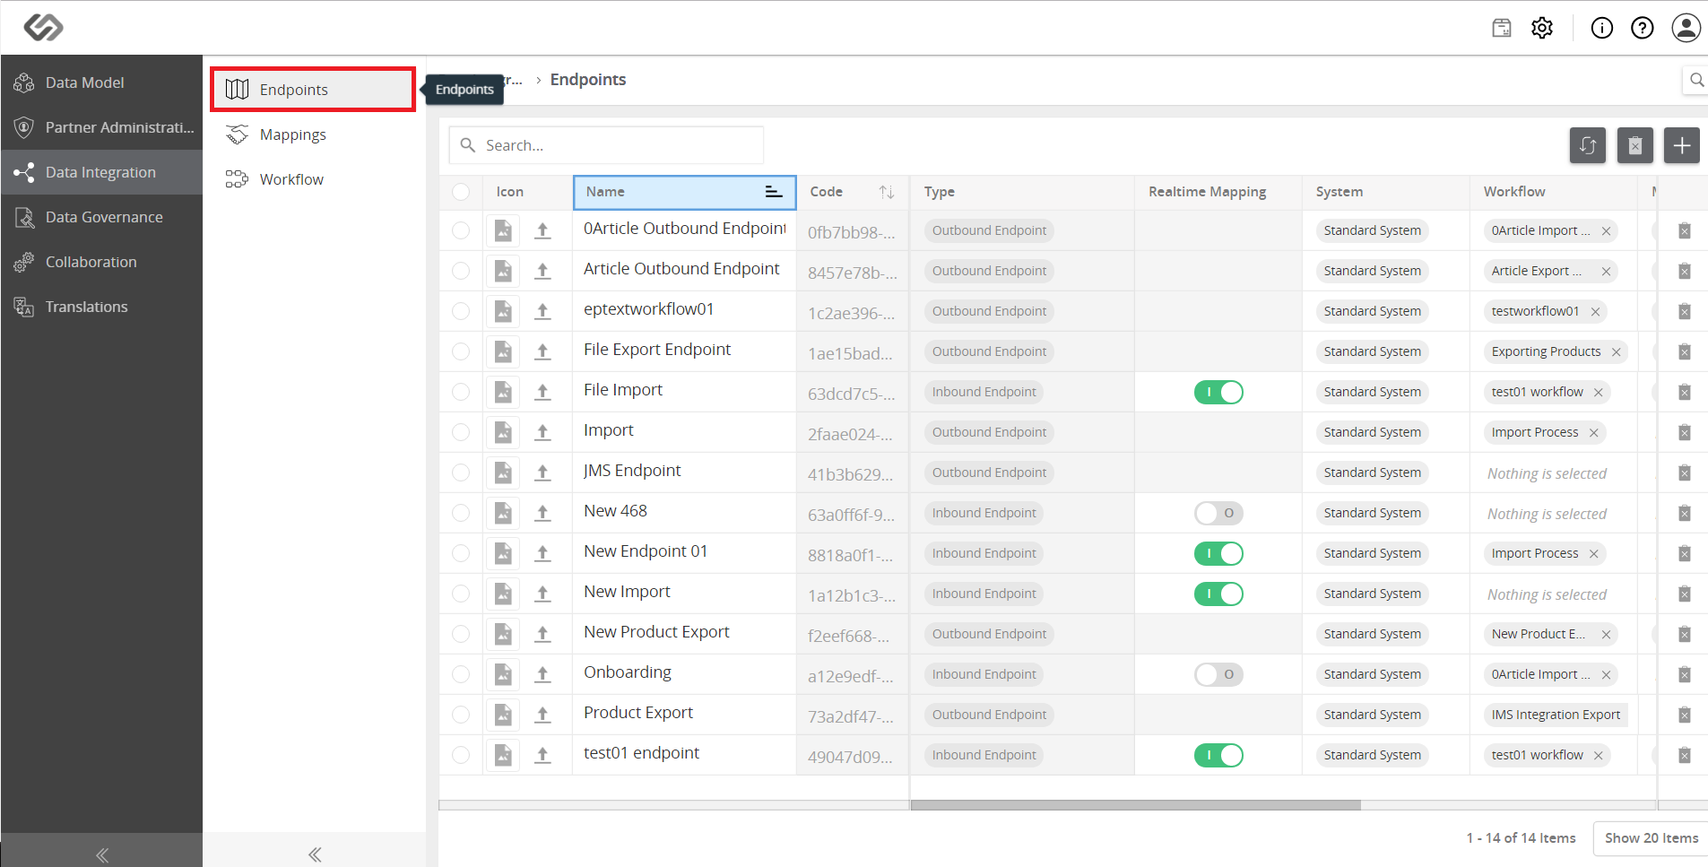This screenshot has height=867, width=1708.
Task: Open the settings gear icon
Action: point(1542,28)
